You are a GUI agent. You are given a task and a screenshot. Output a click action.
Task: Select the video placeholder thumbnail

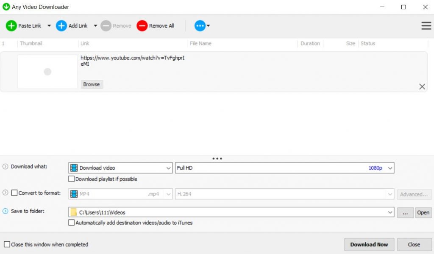[x=47, y=72]
